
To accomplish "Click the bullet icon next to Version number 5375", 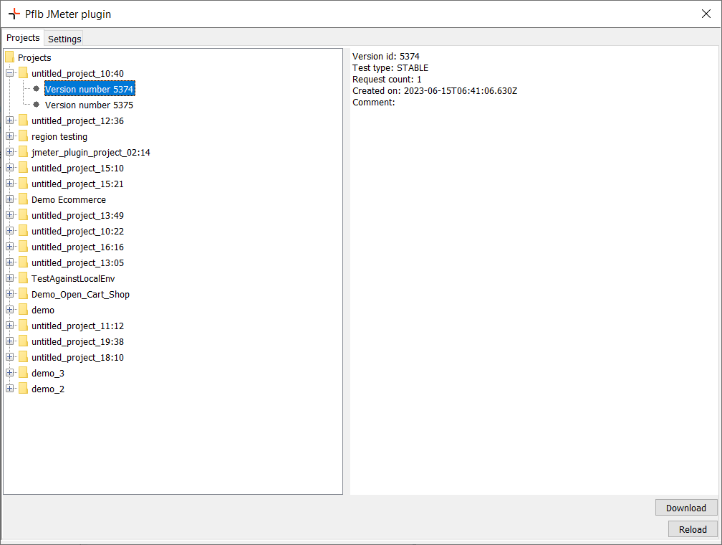I will point(36,105).
